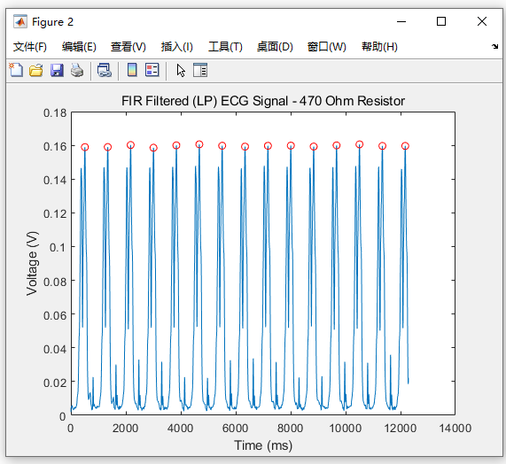This screenshot has height=464, width=506.
Task: Select the first red peak marker
Action: coord(85,147)
